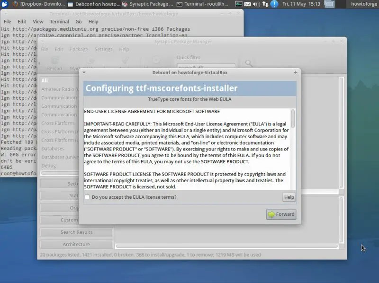Click the Sections button in Synaptic sidebar
Image resolution: width=379 pixels, height=283 pixels.
[x=60, y=184]
